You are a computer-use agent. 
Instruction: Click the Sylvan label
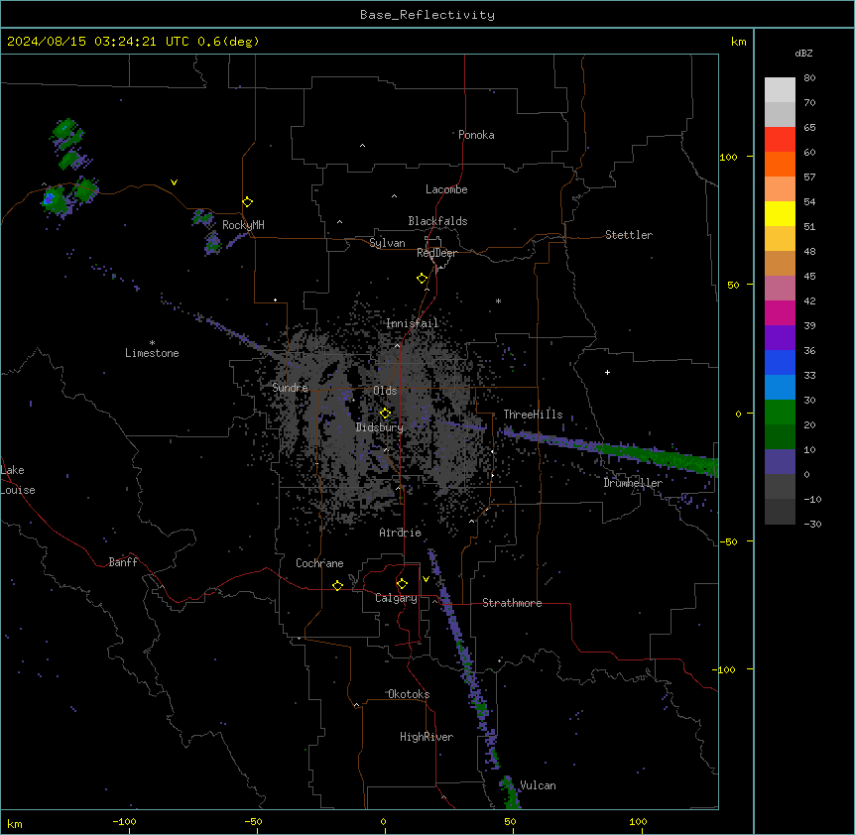pos(387,243)
